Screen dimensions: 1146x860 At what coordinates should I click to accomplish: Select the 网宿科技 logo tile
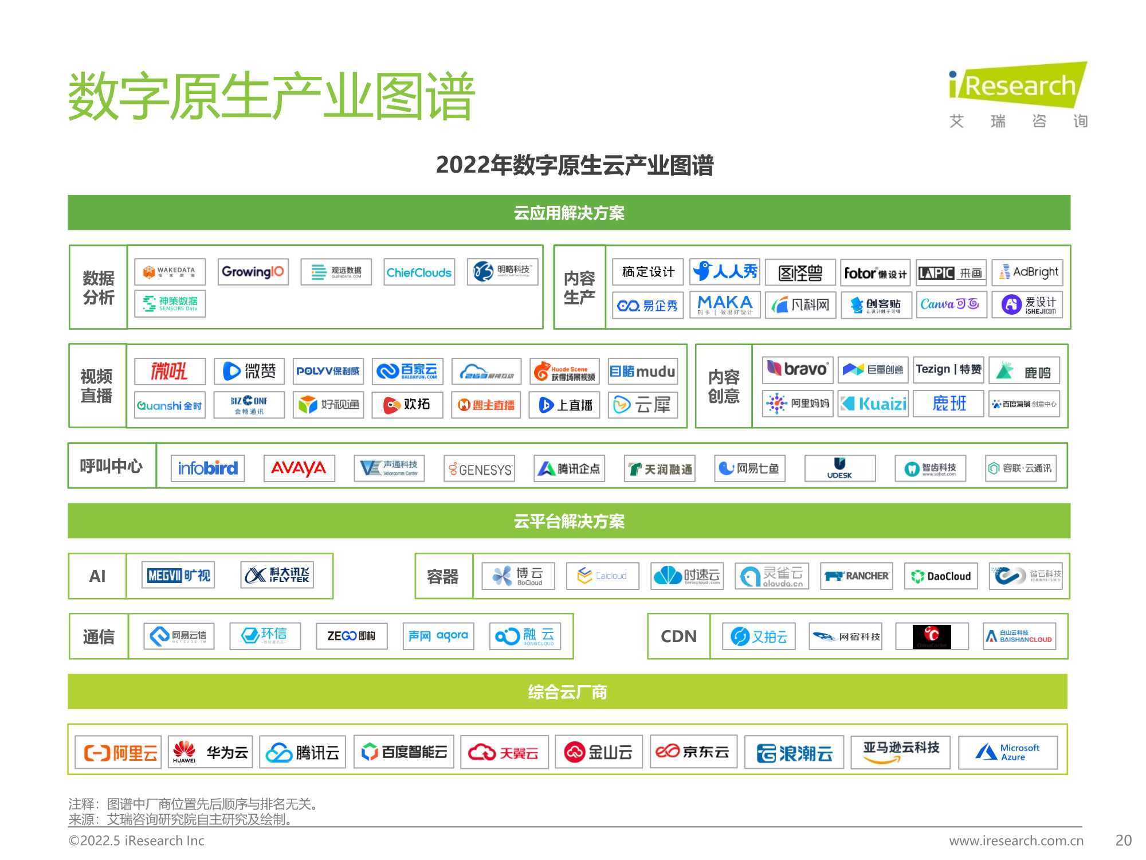point(845,636)
